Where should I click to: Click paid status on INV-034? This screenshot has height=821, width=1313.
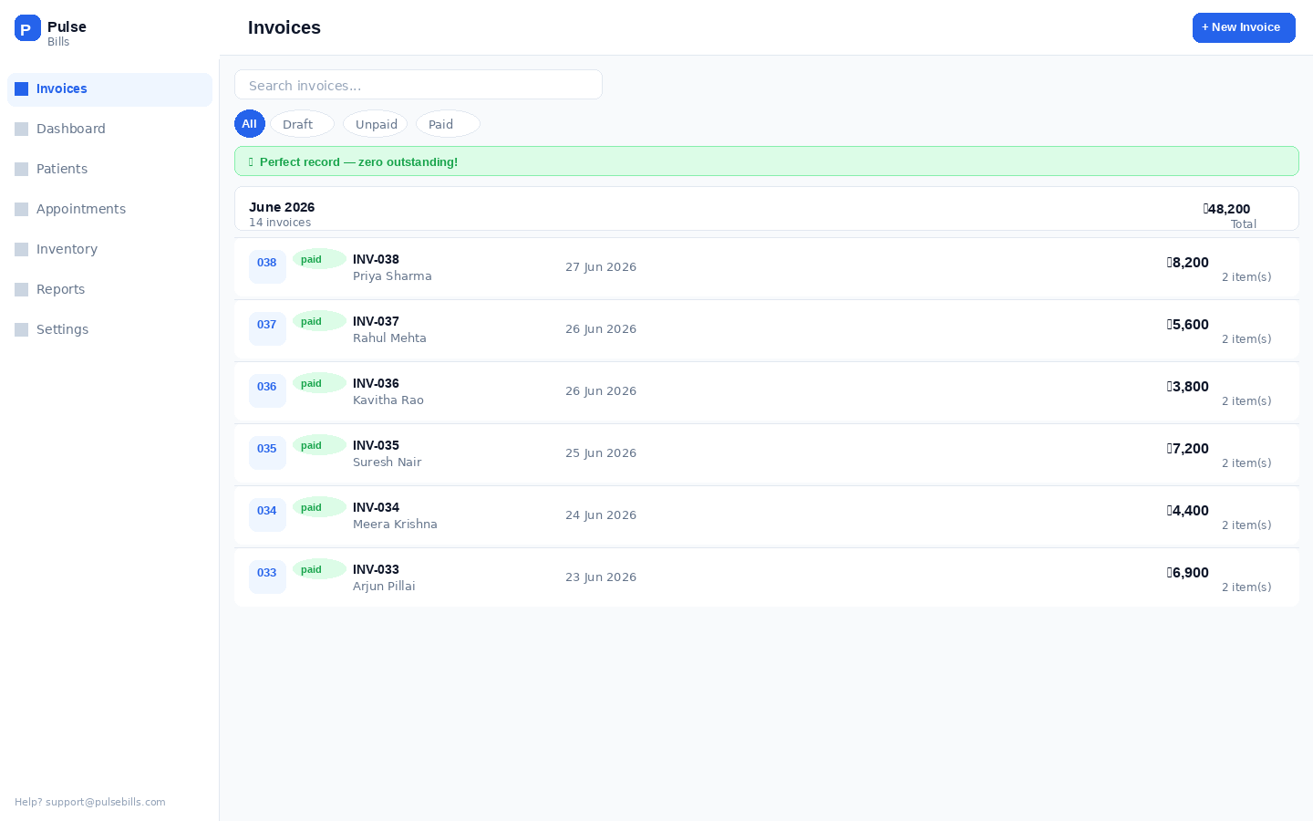click(x=319, y=507)
